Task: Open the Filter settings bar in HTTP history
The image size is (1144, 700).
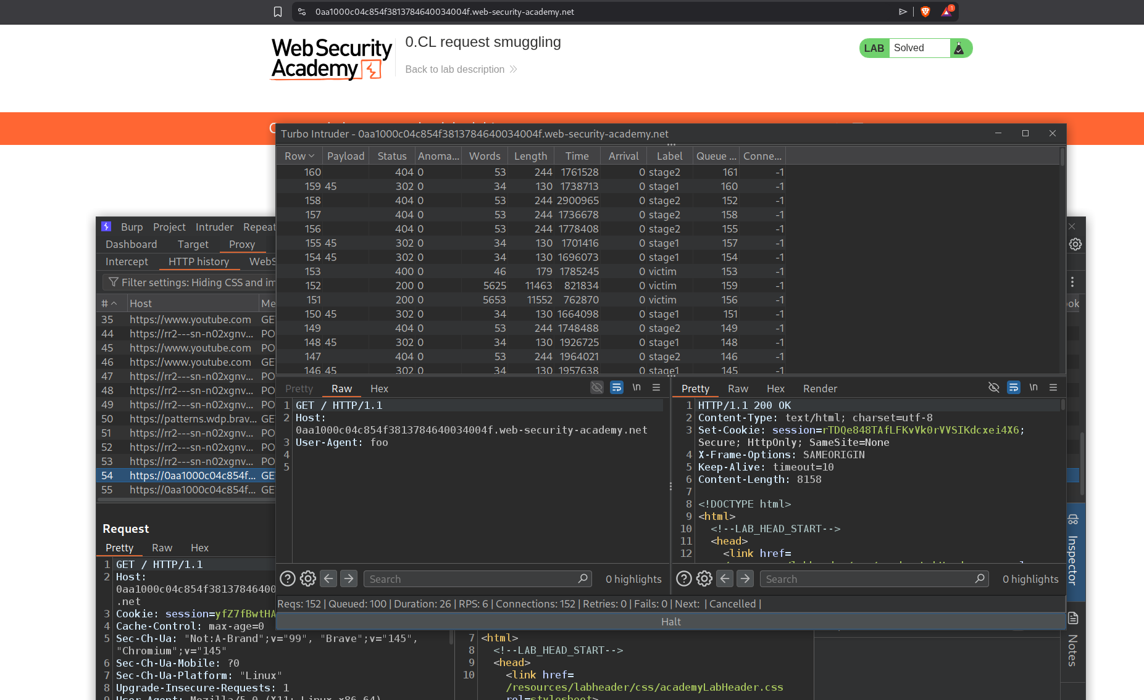Action: [x=191, y=282]
